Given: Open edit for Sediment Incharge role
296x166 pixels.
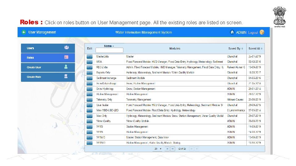Looking at the screenshot, I should point(89,78).
